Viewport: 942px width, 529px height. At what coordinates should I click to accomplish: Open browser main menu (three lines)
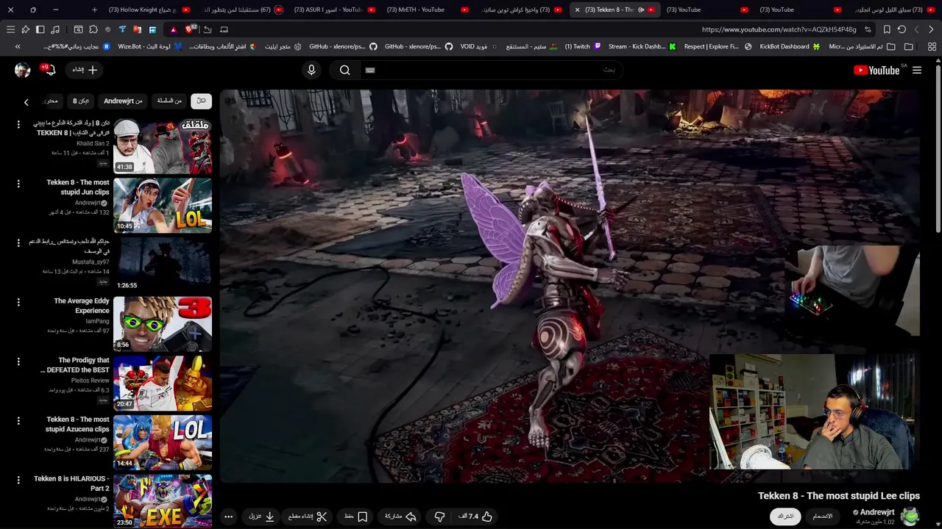(10, 29)
